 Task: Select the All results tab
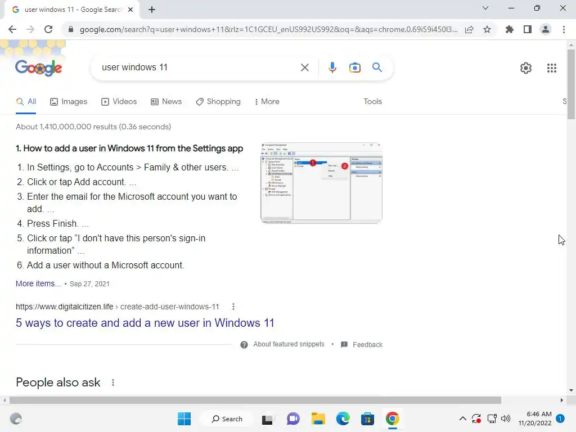pyautogui.click(x=26, y=102)
